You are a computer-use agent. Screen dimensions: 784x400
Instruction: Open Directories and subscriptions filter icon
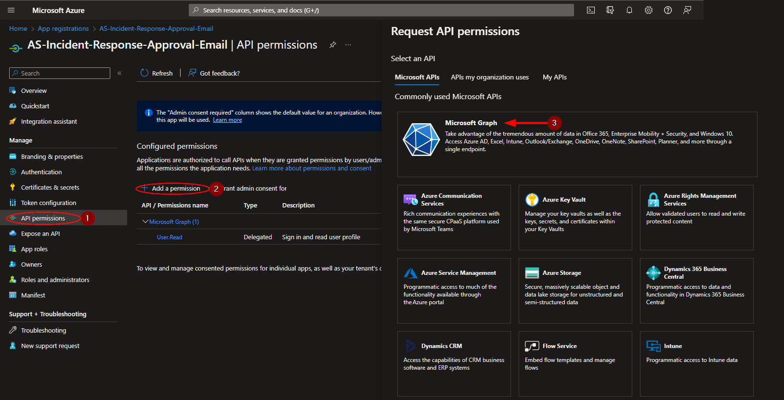pyautogui.click(x=610, y=10)
